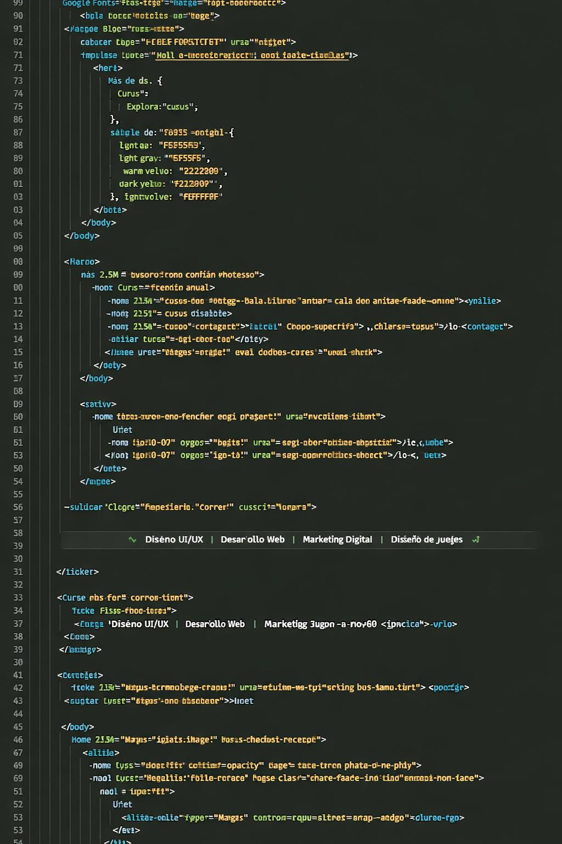The width and height of the screenshot is (562, 844).
Task: Click the 'Curs="frennío anual' line
Action: click(x=154, y=287)
